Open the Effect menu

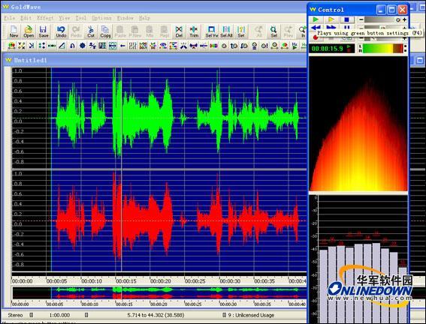pyautogui.click(x=45, y=18)
